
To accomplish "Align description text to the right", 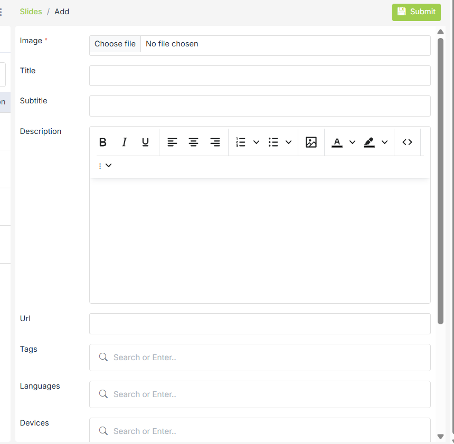I will click(x=215, y=142).
